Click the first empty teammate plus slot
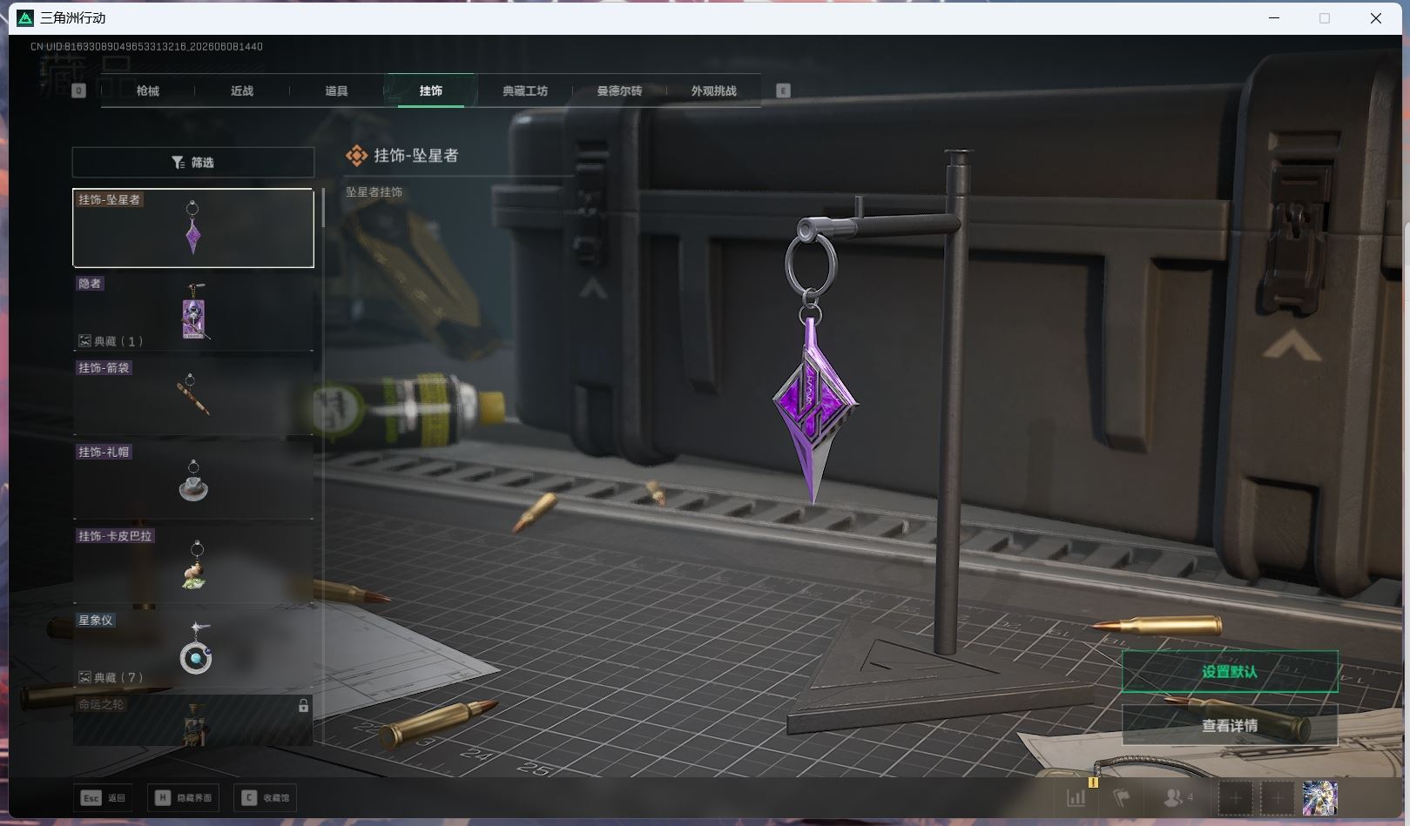This screenshot has width=1410, height=826. (1235, 797)
